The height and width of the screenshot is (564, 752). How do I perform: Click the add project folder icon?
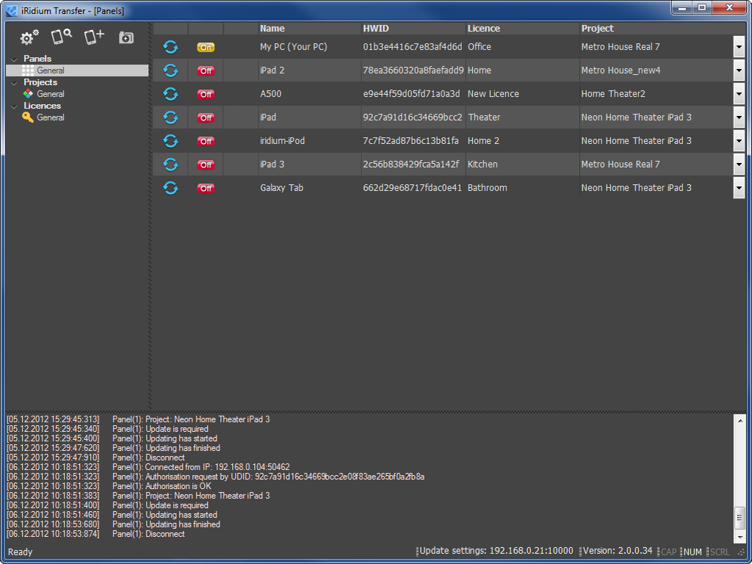click(126, 36)
